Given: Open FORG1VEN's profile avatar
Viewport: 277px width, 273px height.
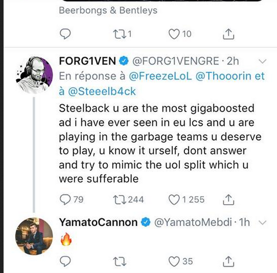Looking at the screenshot, I should tap(34, 75).
